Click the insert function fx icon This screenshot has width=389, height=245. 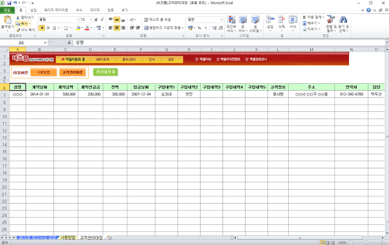[x=69, y=43]
